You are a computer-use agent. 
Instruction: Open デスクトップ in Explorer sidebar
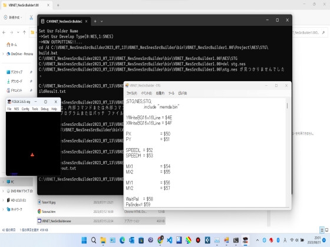pos(15,72)
